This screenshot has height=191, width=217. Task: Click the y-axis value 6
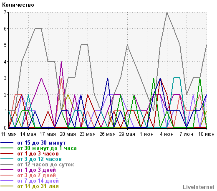[5, 29]
